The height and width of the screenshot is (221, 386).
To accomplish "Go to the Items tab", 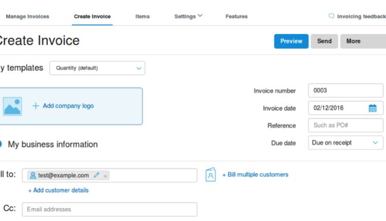I will (x=143, y=16).
